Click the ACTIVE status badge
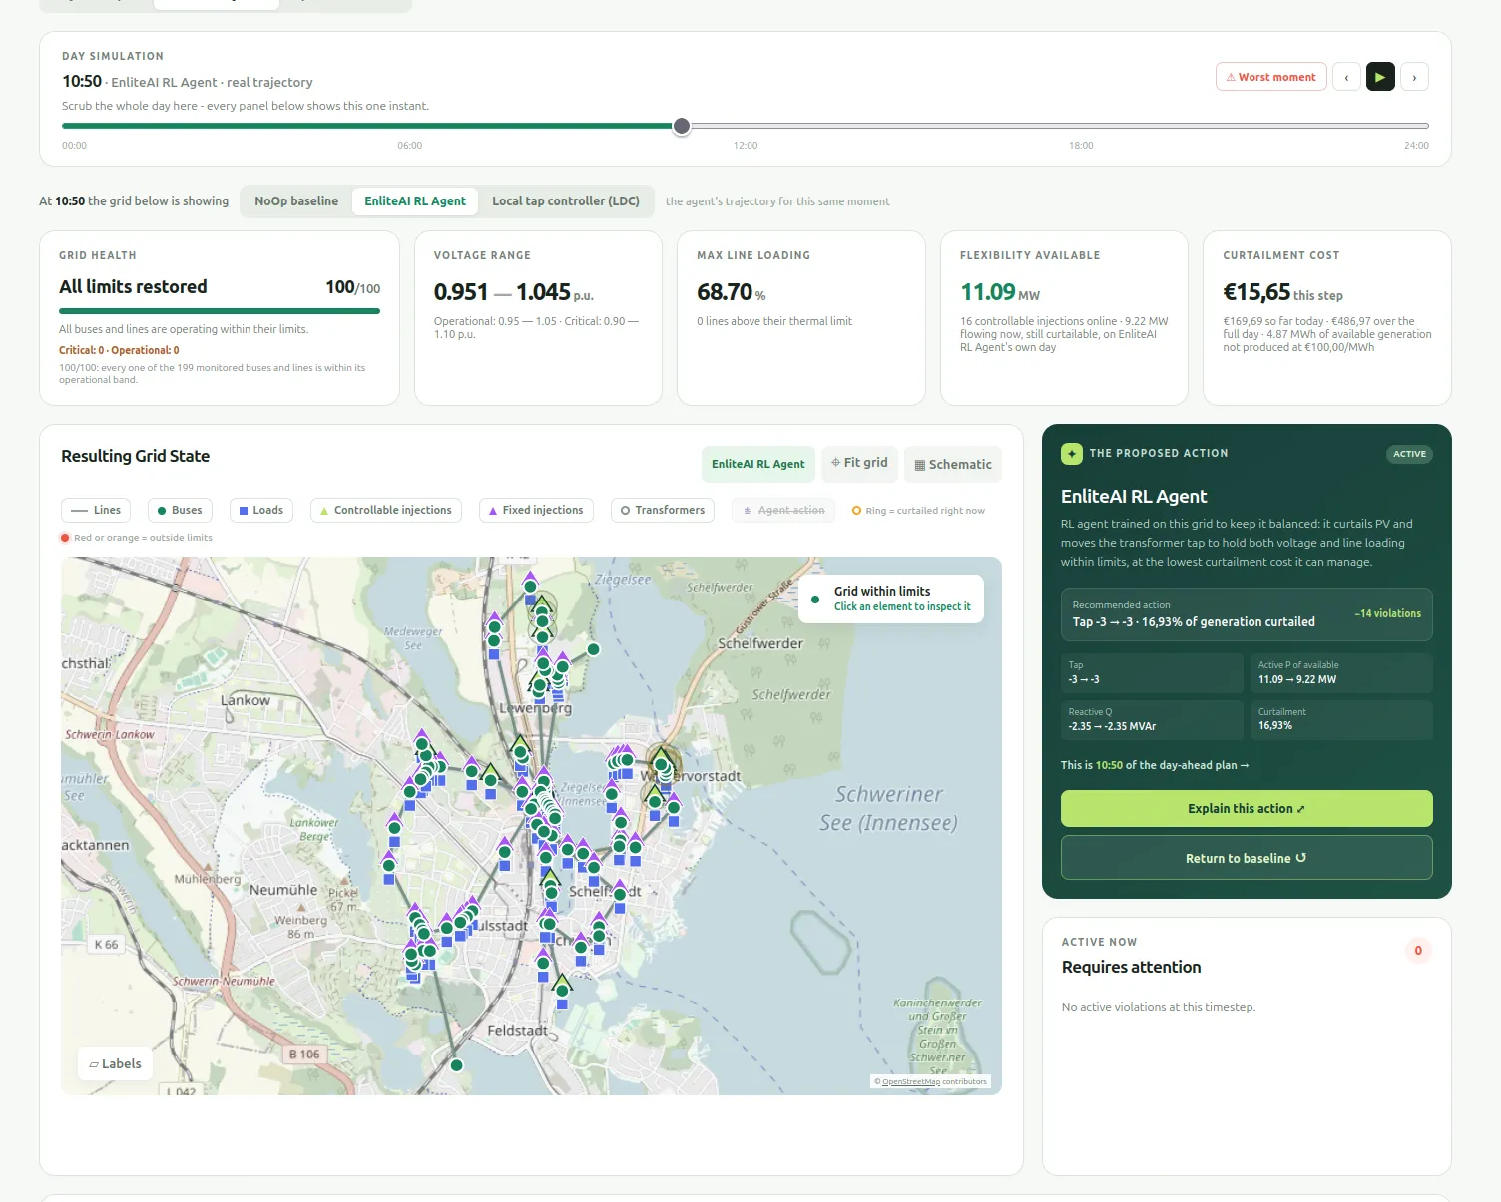The height and width of the screenshot is (1202, 1501). [x=1409, y=454]
